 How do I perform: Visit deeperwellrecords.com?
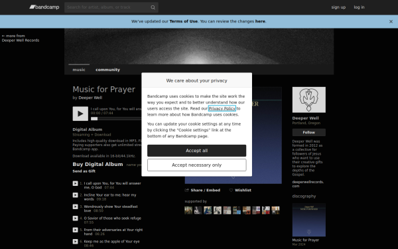(x=308, y=184)
